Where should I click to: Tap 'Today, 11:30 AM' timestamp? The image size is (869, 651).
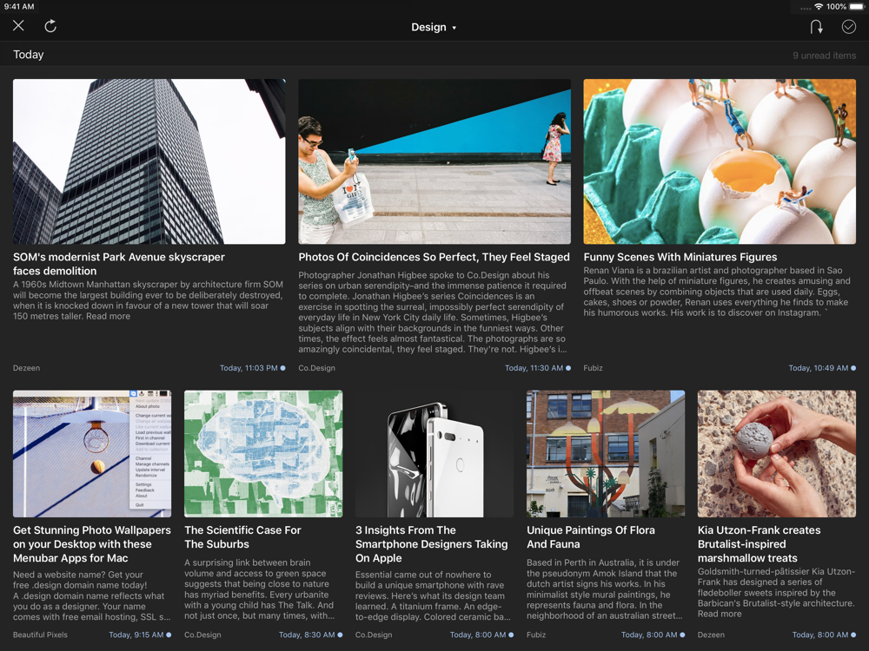pyautogui.click(x=534, y=368)
